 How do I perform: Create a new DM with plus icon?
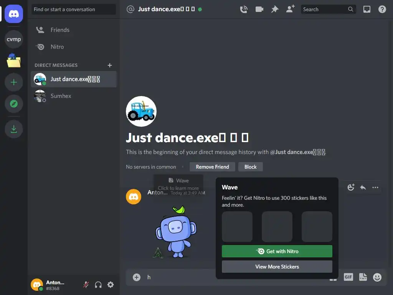[x=110, y=65]
